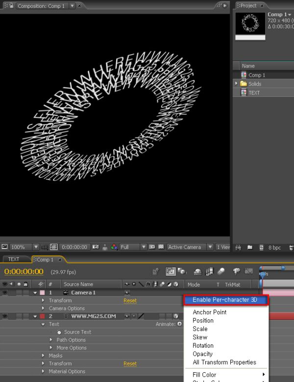Click the yellow 0:00:00:00 timeline timecode

pos(24,271)
